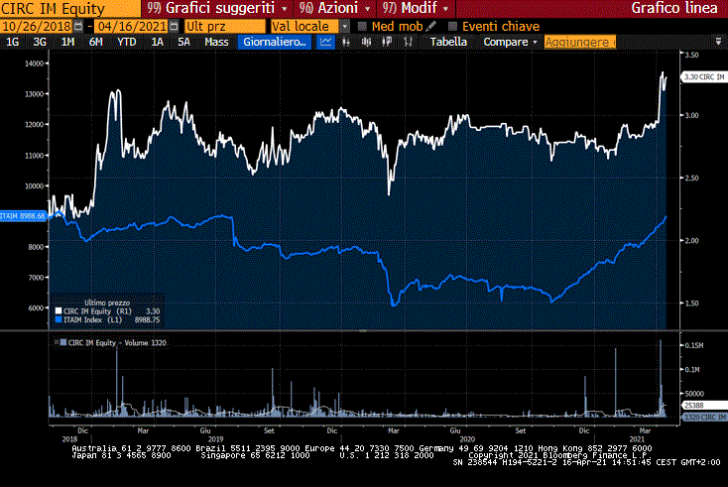Screen dimensions: 728x487
Task: Click the ITAIM Index (L1) legend entry
Action: (x=107, y=319)
